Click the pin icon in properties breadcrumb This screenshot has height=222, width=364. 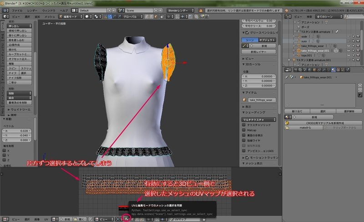click(287, 77)
